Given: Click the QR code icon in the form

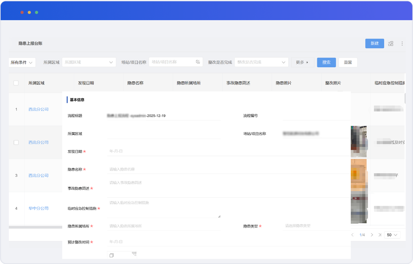Looking at the screenshot, I should 134,254.
